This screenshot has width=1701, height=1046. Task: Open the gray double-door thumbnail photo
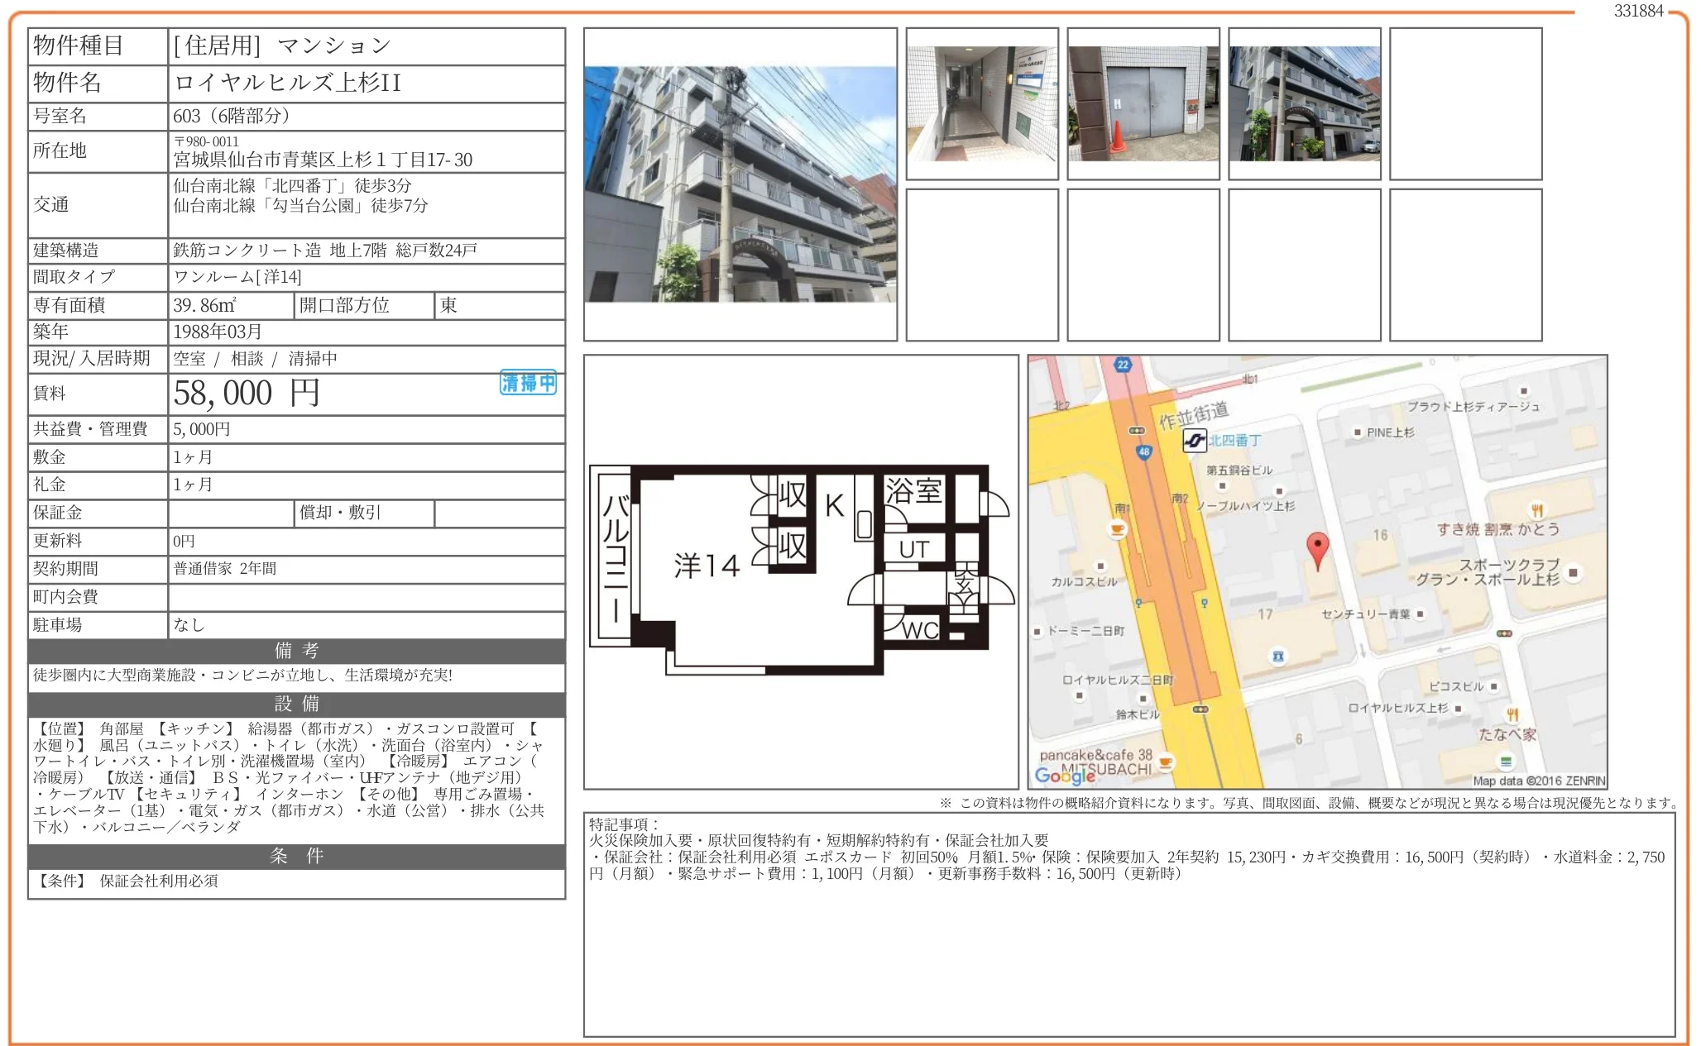1143,103
